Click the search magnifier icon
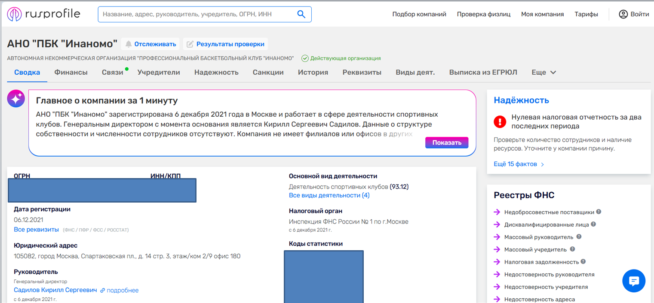This screenshot has height=303, width=654. 301,14
